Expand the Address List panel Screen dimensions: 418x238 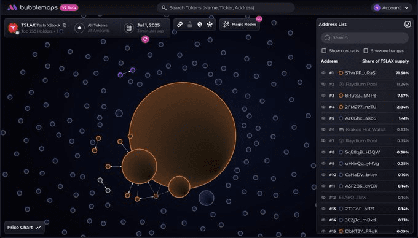[408, 25]
